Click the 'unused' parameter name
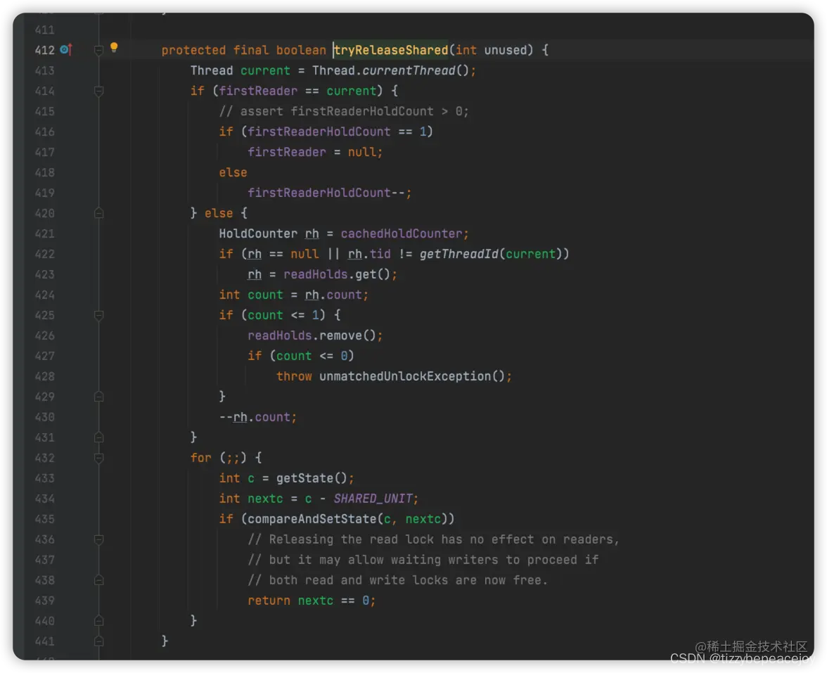The height and width of the screenshot is (673, 827). tap(505, 50)
